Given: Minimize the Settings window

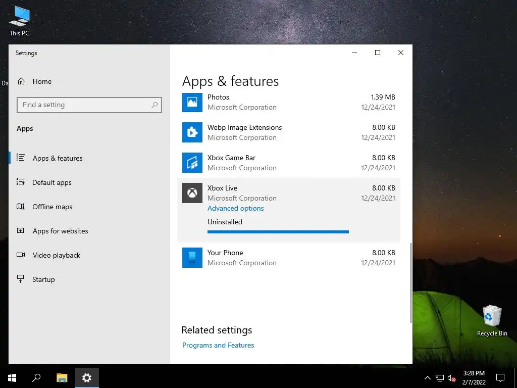Looking at the screenshot, I should coord(354,53).
